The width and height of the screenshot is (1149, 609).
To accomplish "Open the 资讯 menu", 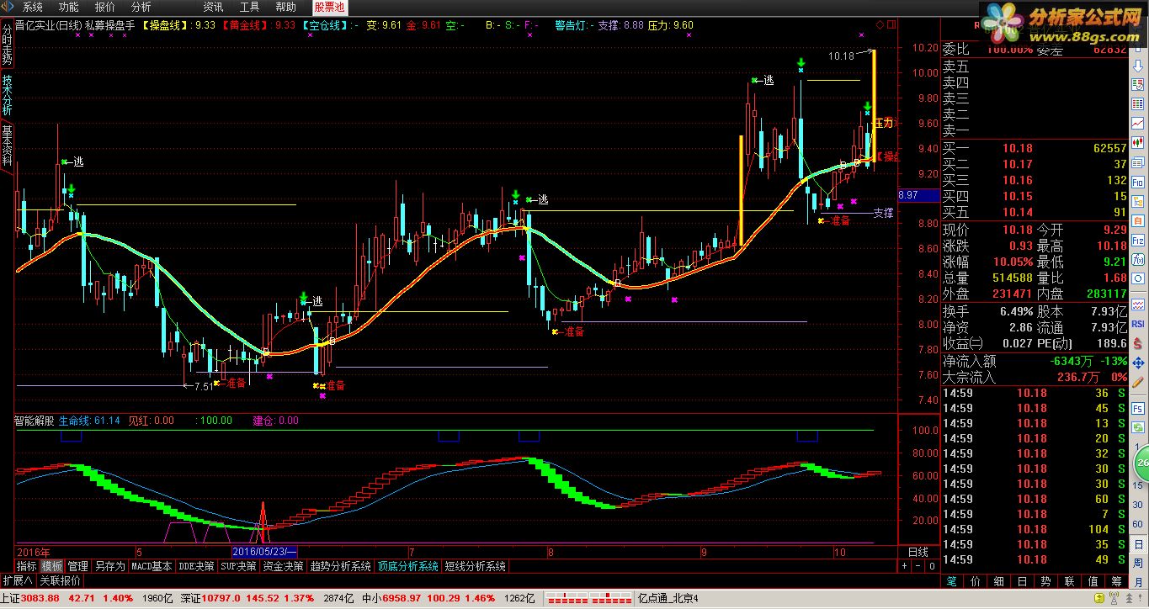I will tap(213, 7).
